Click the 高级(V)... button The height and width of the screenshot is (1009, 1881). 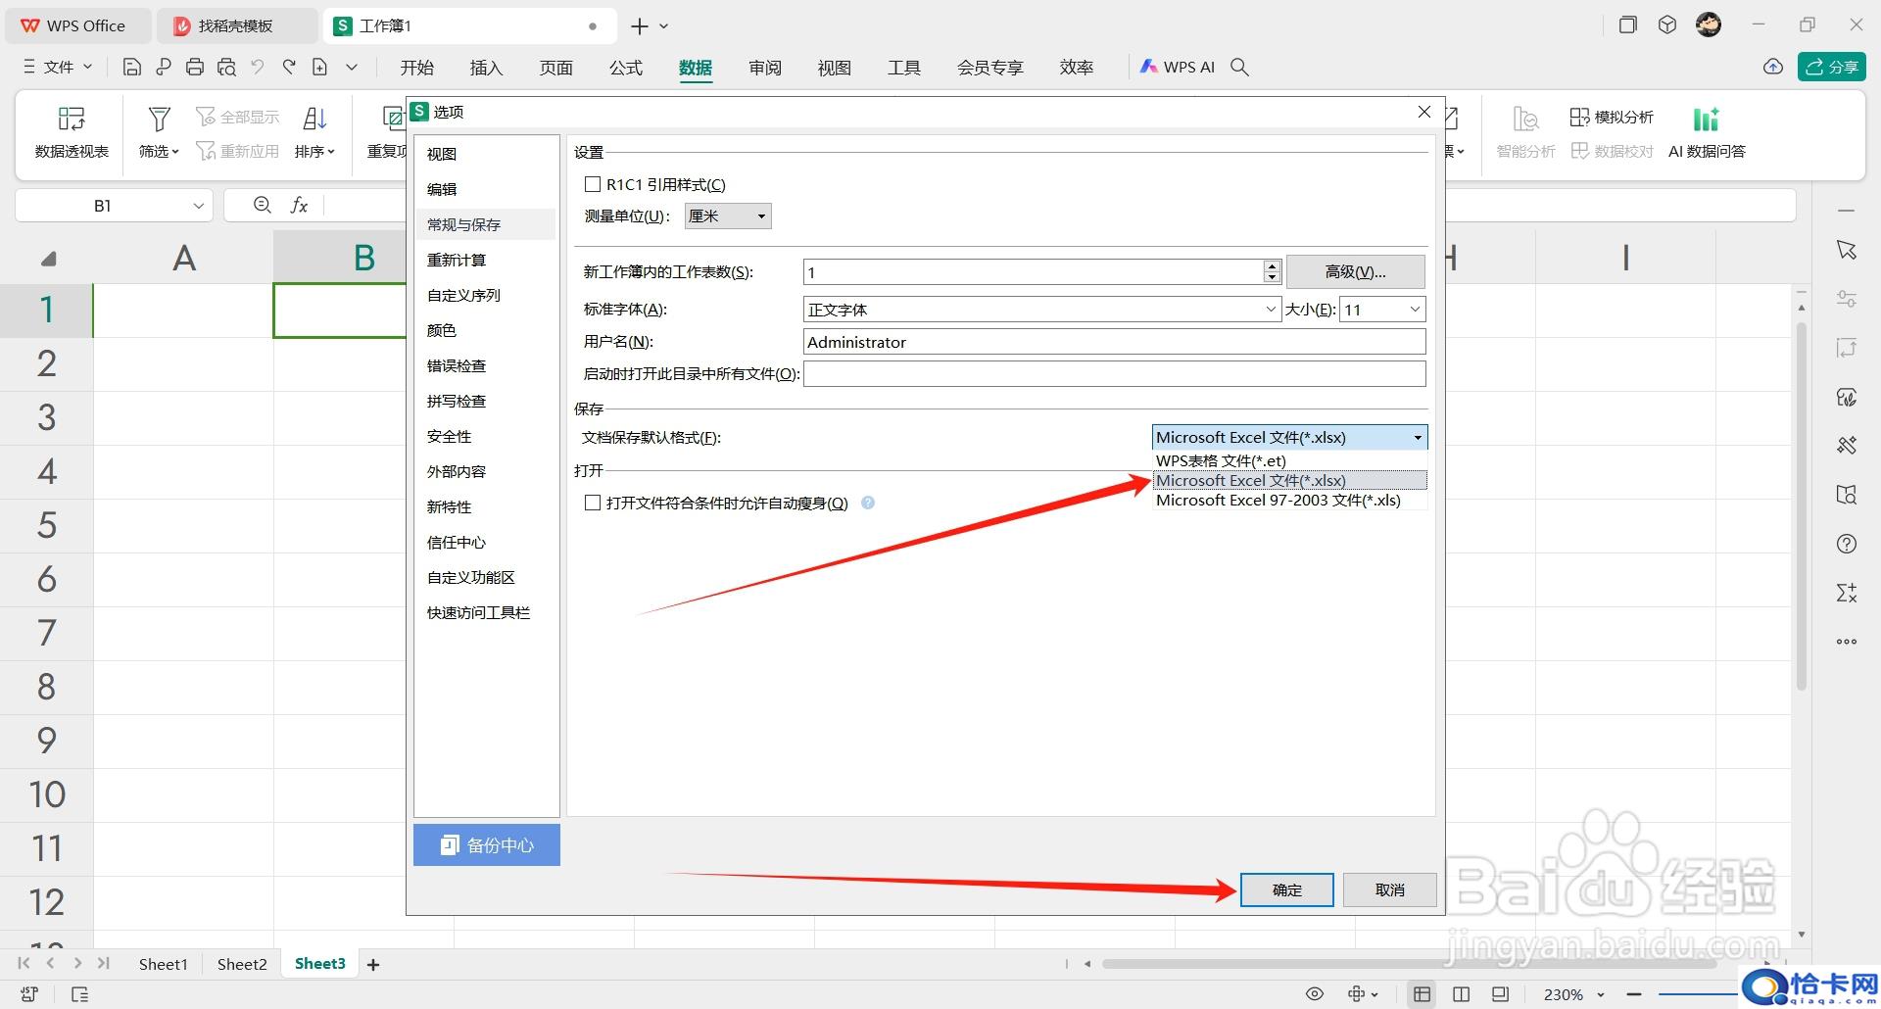pos(1355,271)
